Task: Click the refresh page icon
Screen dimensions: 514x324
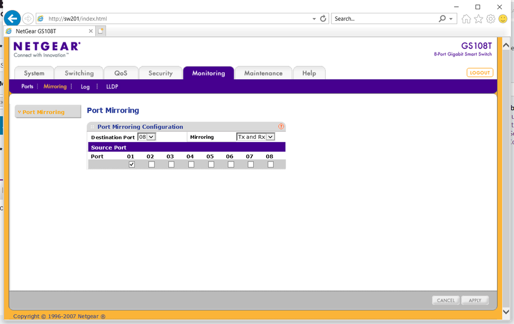Action: [323, 19]
